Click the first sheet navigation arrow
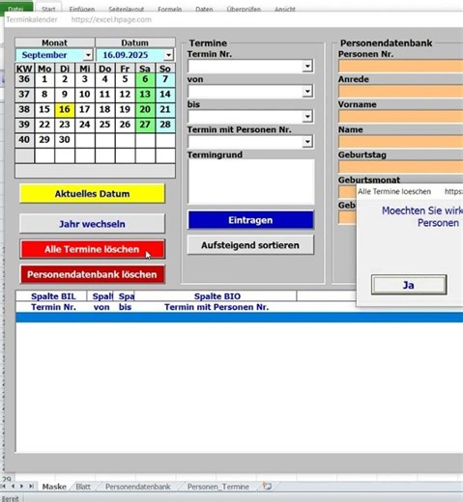Viewport: 463px width, 502px height. coord(4,487)
